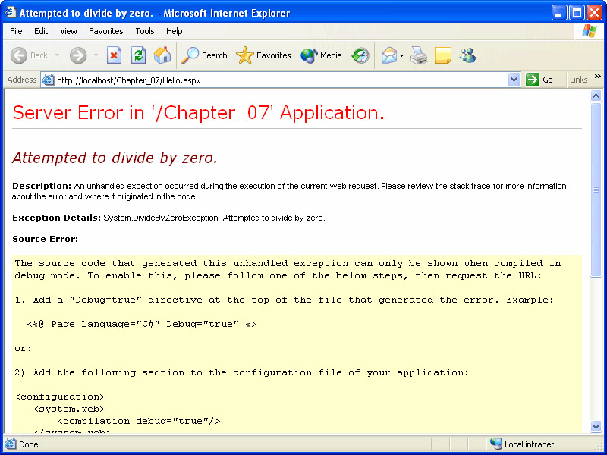Print the error page
The image size is (607, 455).
coord(419,55)
